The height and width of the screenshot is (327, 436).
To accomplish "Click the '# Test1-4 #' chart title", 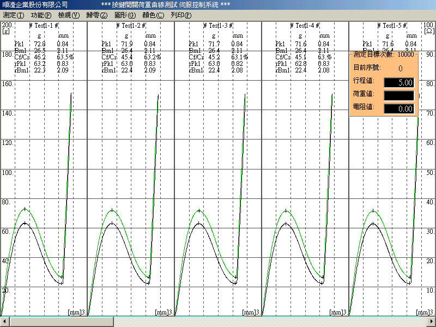I will point(305,26).
